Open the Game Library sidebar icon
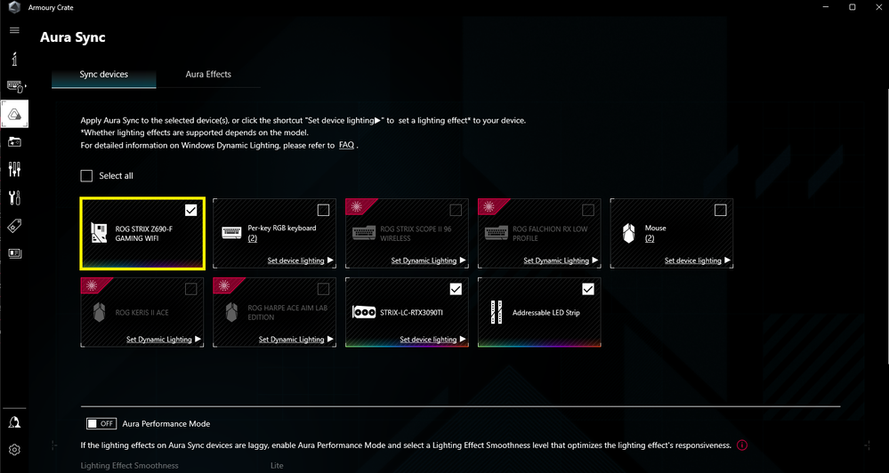889x473 pixels. pyautogui.click(x=15, y=141)
